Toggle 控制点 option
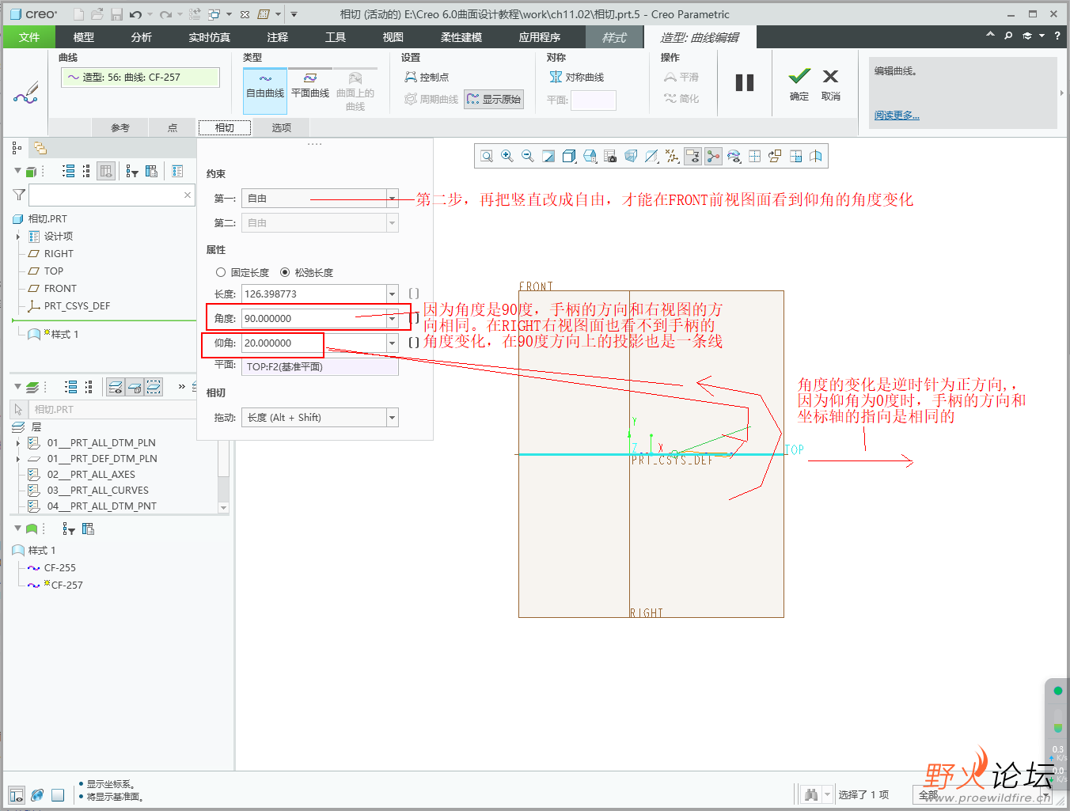This screenshot has height=811, width=1070. coord(427,77)
